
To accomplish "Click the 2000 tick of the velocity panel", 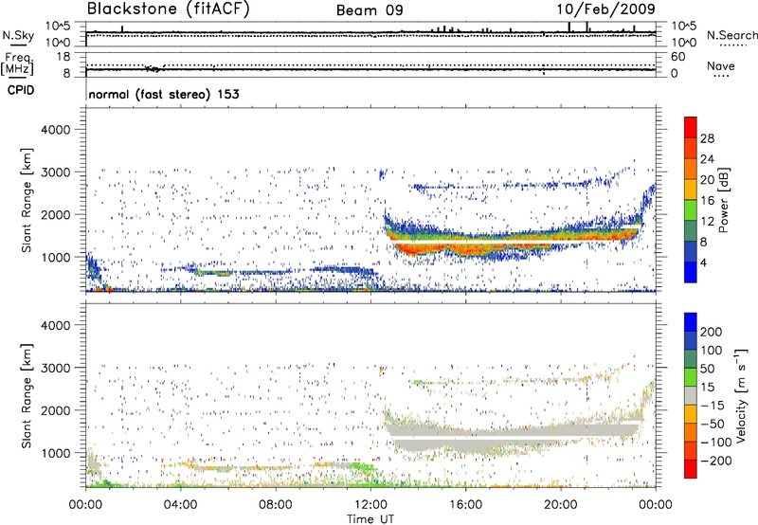I will pos(55,410).
